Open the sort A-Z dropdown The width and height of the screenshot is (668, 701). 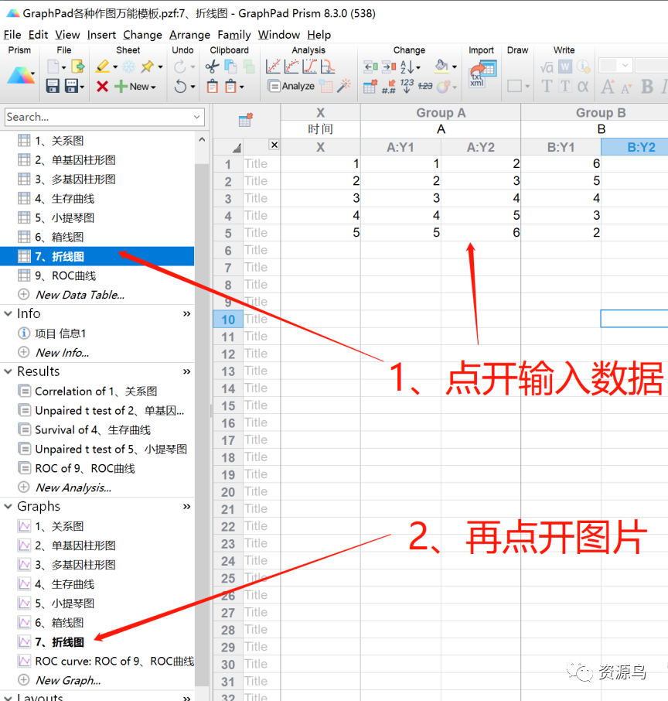[x=418, y=67]
